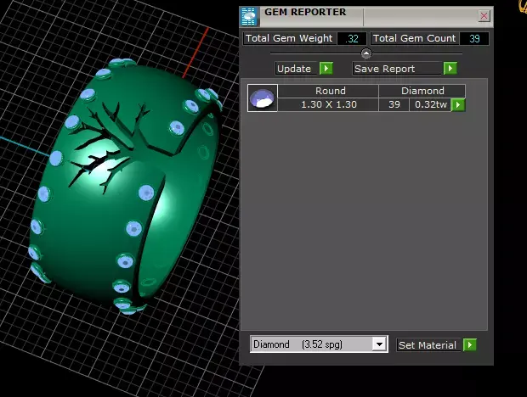Click the 'Diamond' cell in gem table

click(422, 91)
